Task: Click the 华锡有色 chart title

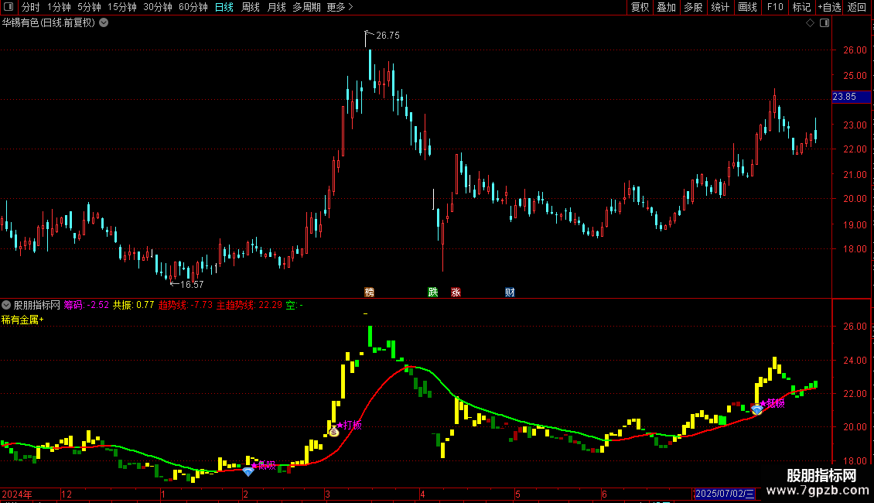Action: (x=49, y=23)
